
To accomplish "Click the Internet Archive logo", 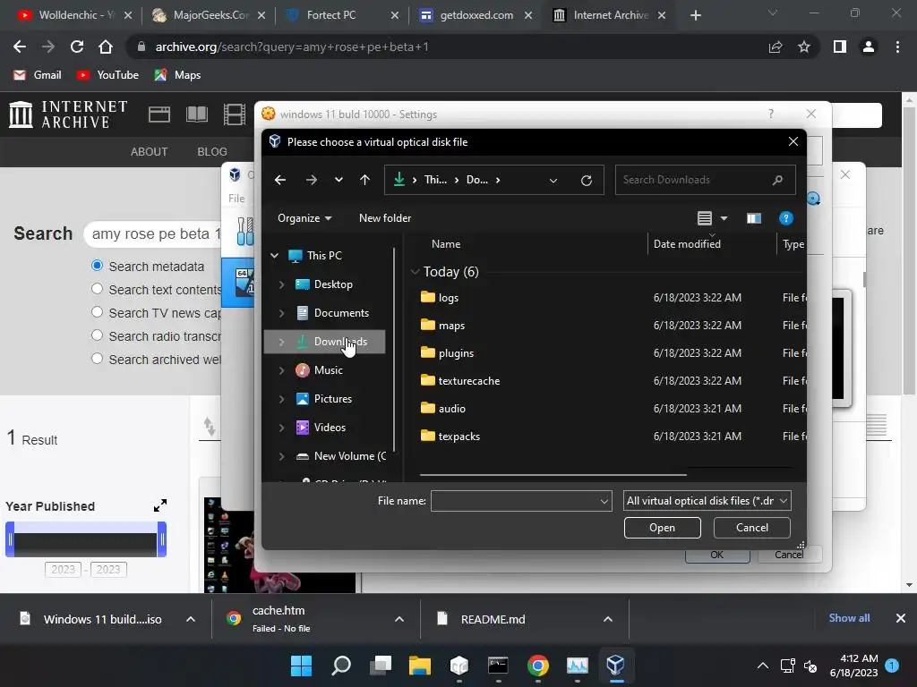I will pyautogui.click(x=69, y=114).
